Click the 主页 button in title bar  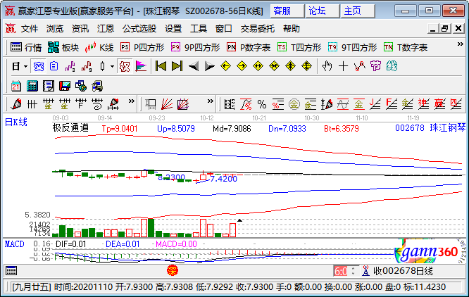358,11
